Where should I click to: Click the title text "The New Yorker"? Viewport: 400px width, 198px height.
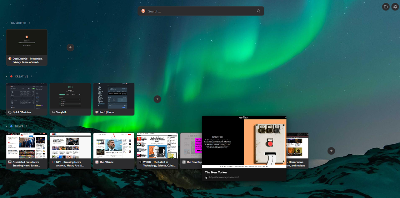pyautogui.click(x=216, y=172)
